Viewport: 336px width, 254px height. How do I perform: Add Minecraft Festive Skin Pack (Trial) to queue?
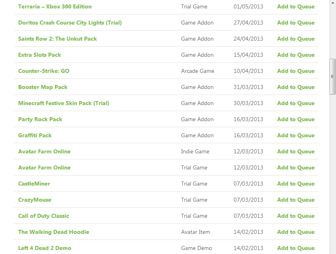click(296, 103)
